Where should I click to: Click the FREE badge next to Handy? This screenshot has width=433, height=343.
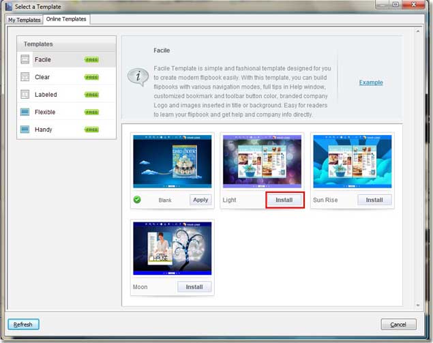91,130
